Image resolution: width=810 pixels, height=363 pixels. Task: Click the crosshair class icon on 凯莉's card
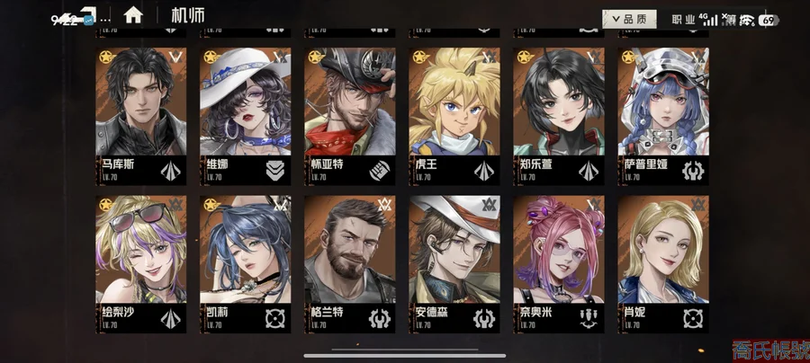click(275, 318)
